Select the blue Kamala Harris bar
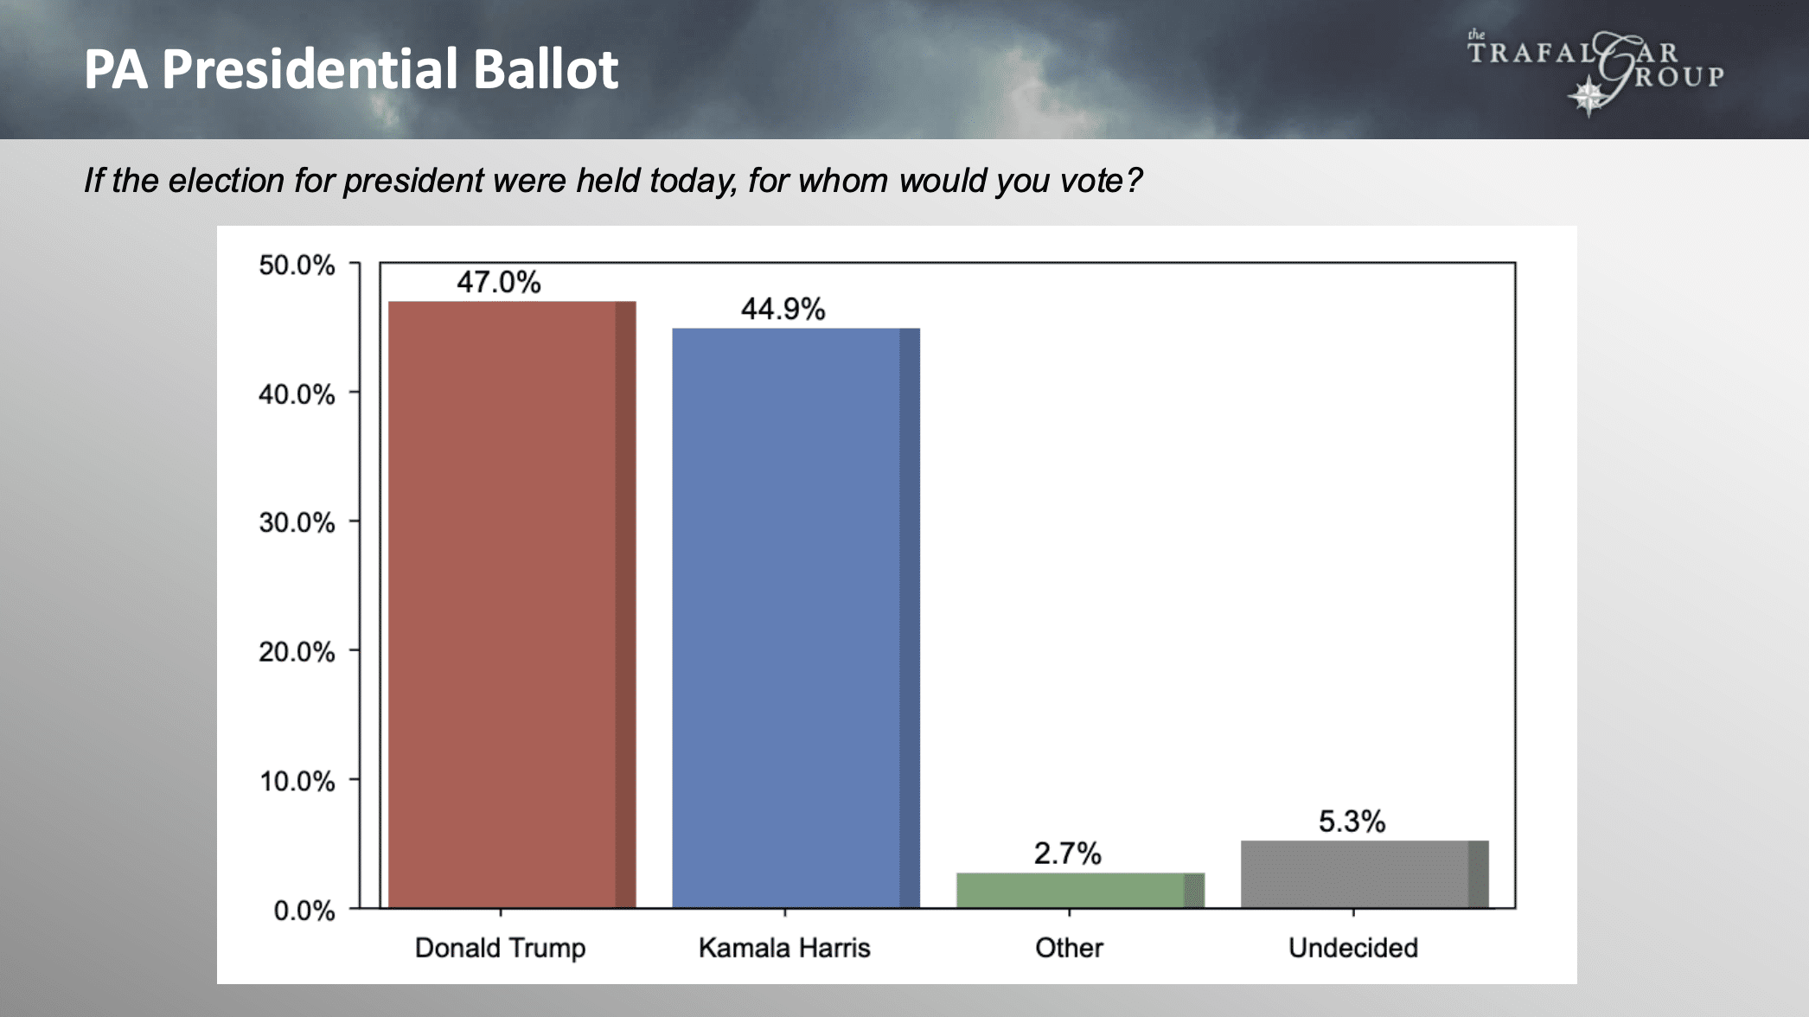The width and height of the screenshot is (1809, 1017). pos(796,617)
